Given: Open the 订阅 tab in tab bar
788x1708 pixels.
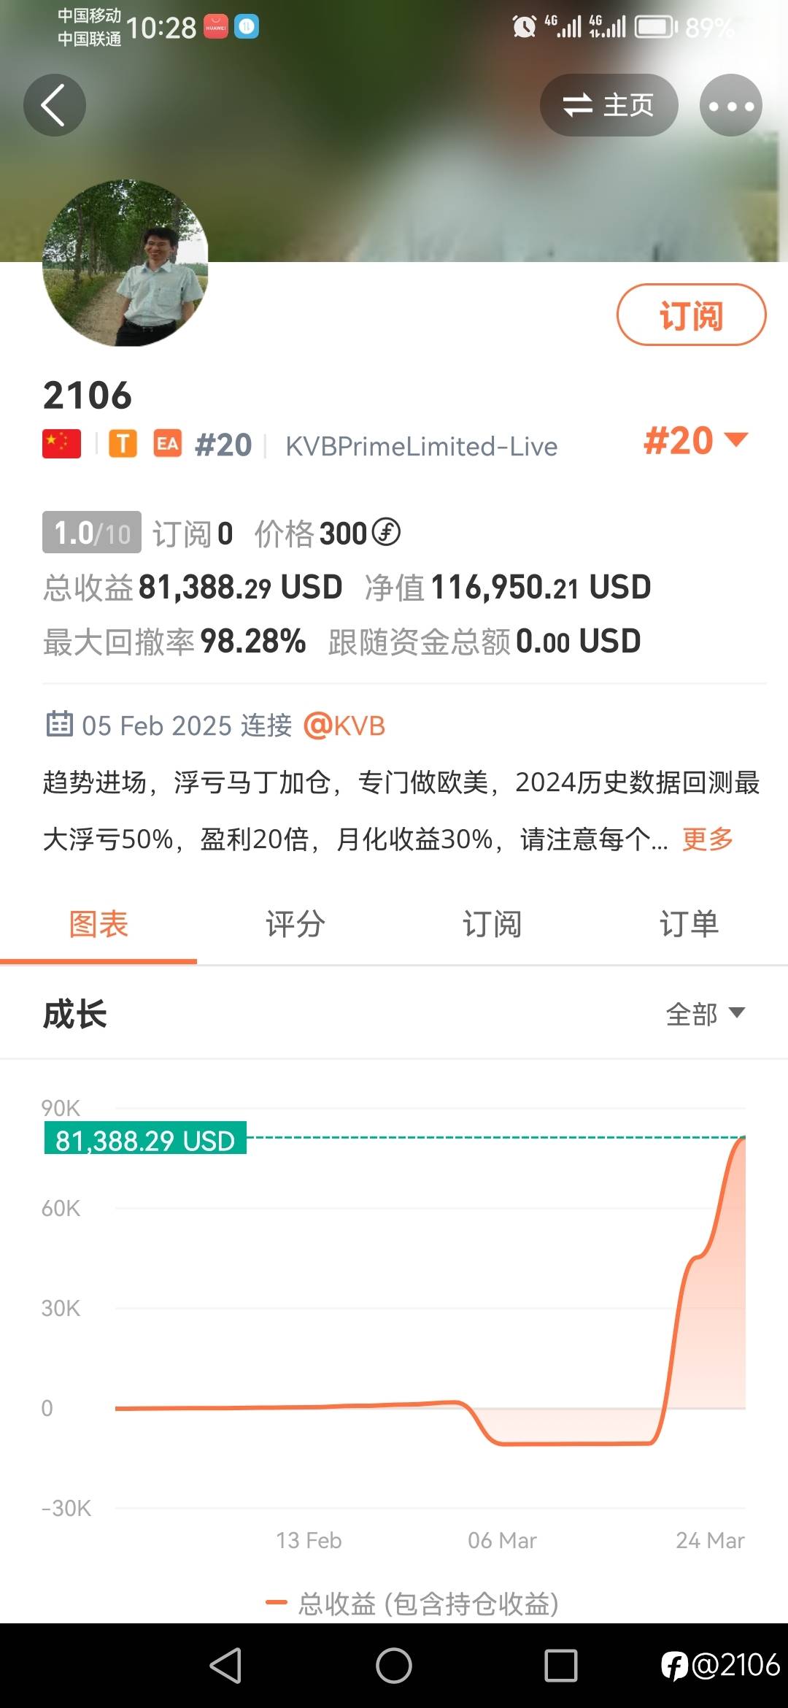Looking at the screenshot, I should pos(492,924).
